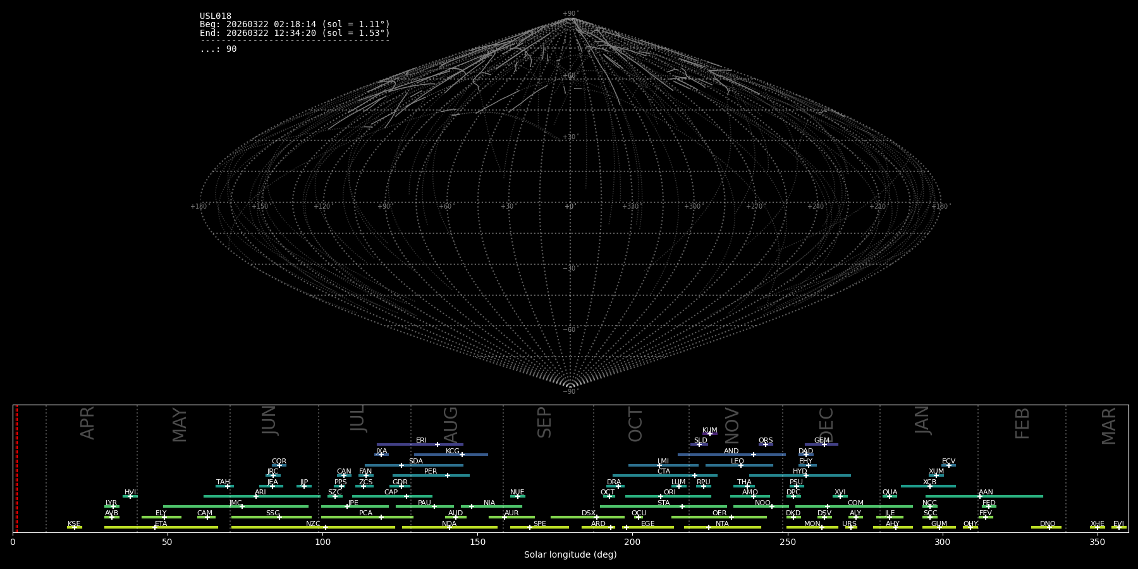Click the USL018 station title text

[x=216, y=16]
